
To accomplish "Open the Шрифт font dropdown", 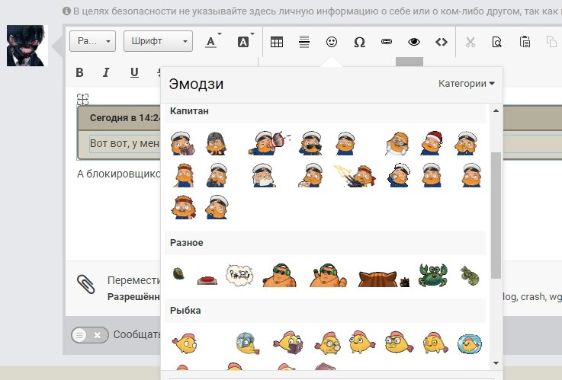I will coord(157,41).
